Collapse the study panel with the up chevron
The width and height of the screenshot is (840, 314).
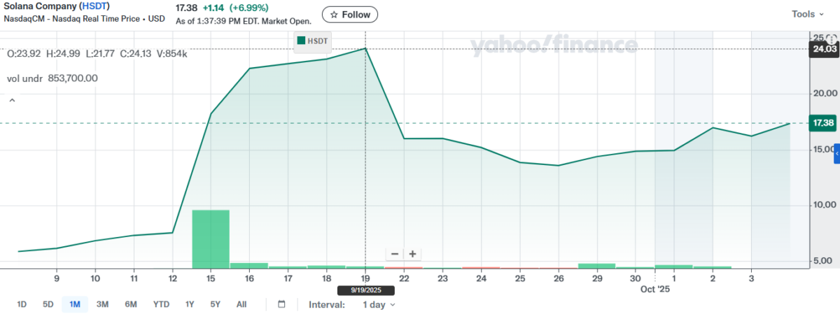(12, 101)
